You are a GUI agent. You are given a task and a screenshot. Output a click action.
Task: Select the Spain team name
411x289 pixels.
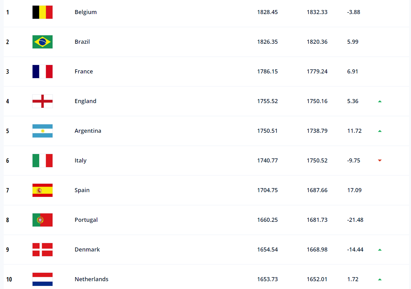coord(82,190)
